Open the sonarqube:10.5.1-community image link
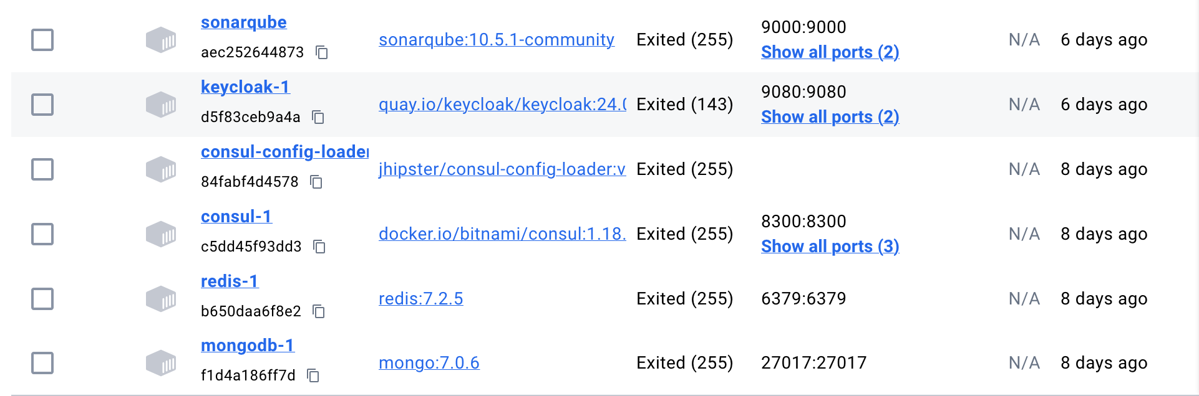 [x=496, y=40]
